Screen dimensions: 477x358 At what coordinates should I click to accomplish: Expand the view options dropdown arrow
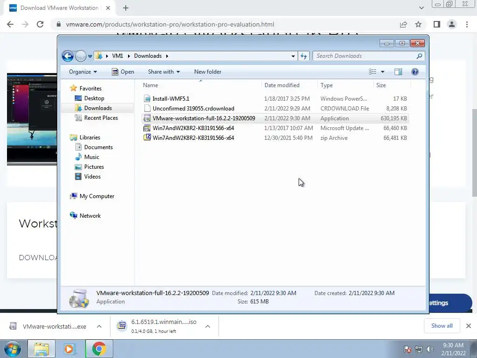coord(383,72)
